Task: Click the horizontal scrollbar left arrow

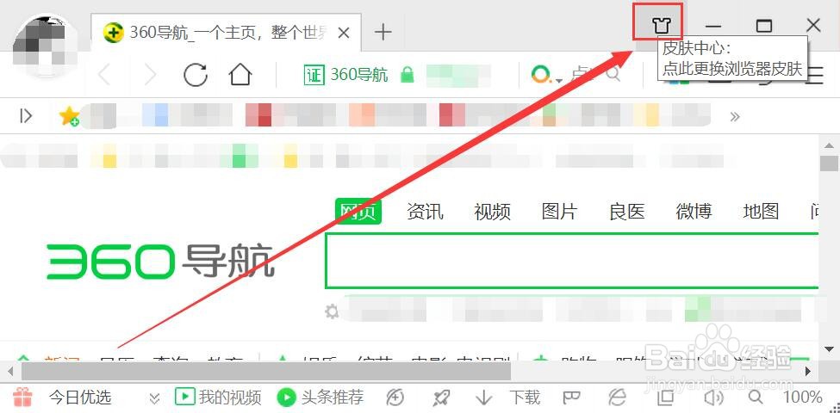Action: [x=10, y=371]
